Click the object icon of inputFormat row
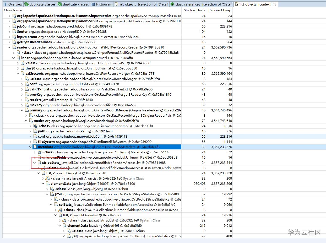The image size is (326, 243). (14, 37)
